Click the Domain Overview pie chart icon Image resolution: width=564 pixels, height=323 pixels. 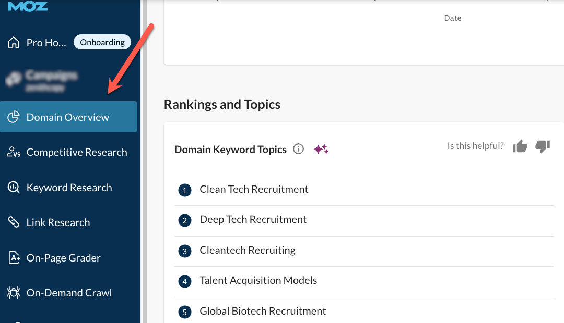[x=14, y=117]
